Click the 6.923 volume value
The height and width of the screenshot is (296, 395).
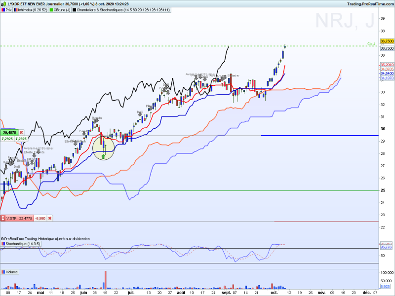point(385,287)
